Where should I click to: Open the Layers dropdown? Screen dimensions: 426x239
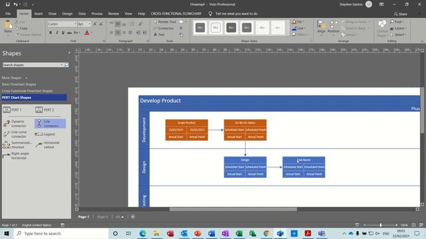click(398, 28)
